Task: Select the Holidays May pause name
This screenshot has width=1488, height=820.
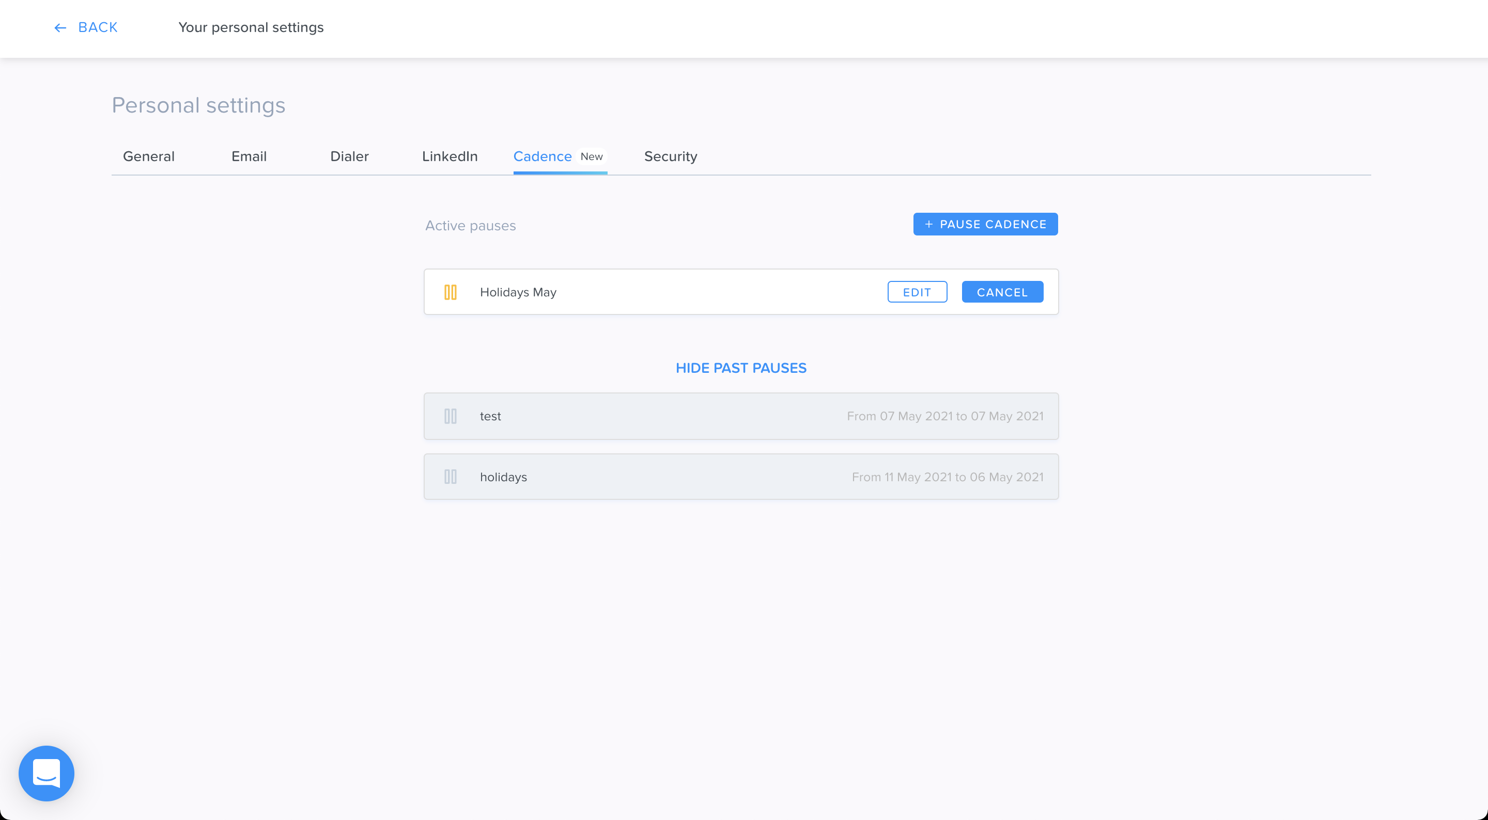Action: coord(518,292)
